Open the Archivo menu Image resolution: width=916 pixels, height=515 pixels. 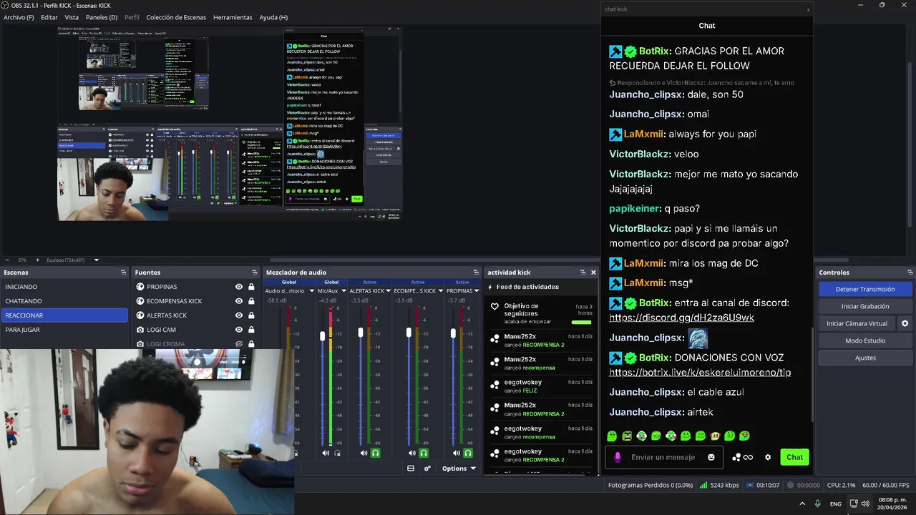tap(19, 17)
